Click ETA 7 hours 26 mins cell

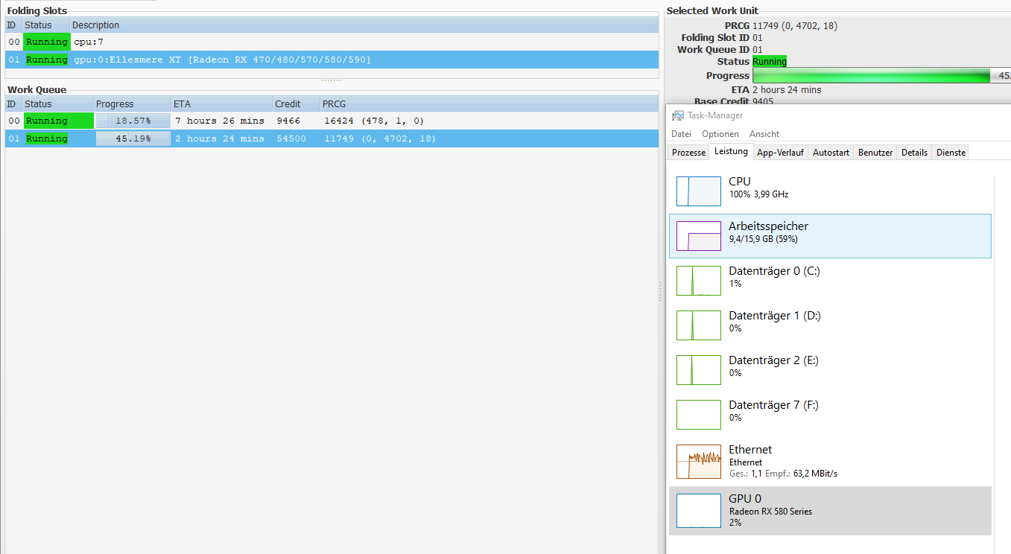pos(220,121)
